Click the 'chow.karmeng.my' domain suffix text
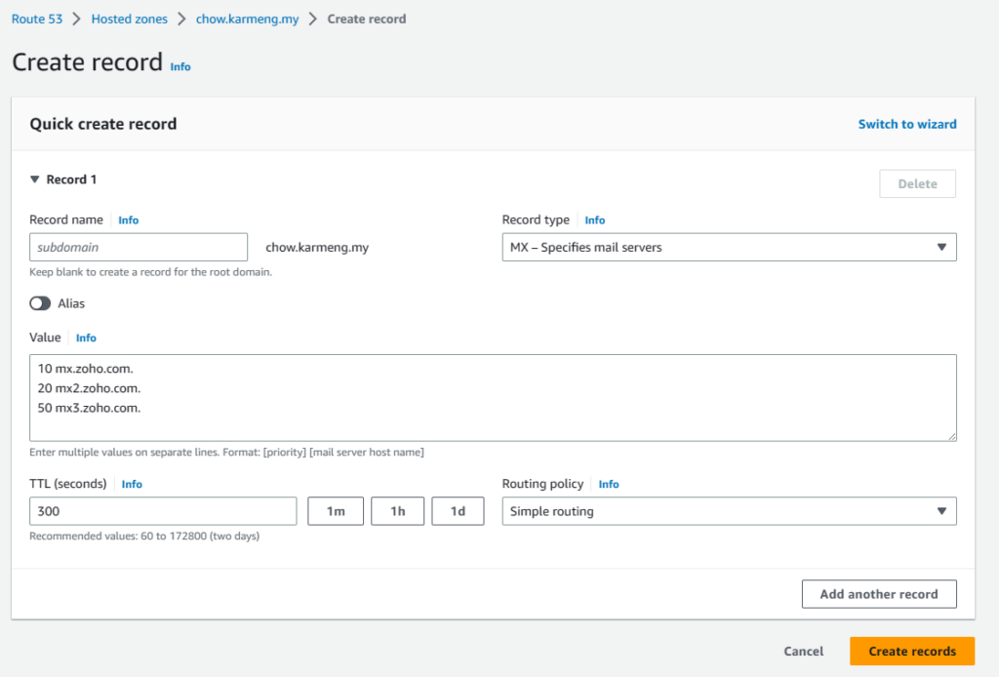This screenshot has height=677, width=999. 317,247
